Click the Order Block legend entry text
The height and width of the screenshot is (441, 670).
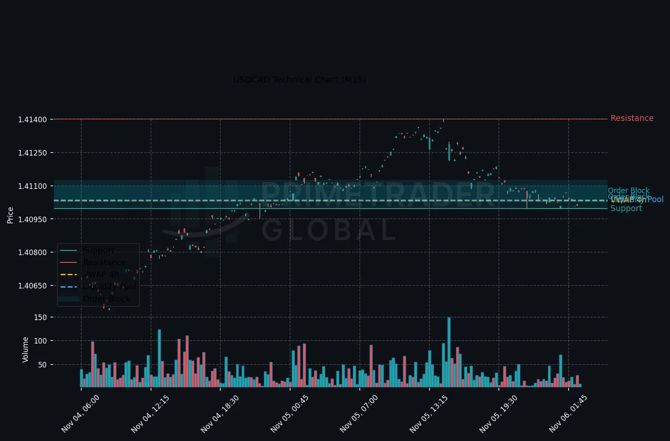(x=107, y=299)
